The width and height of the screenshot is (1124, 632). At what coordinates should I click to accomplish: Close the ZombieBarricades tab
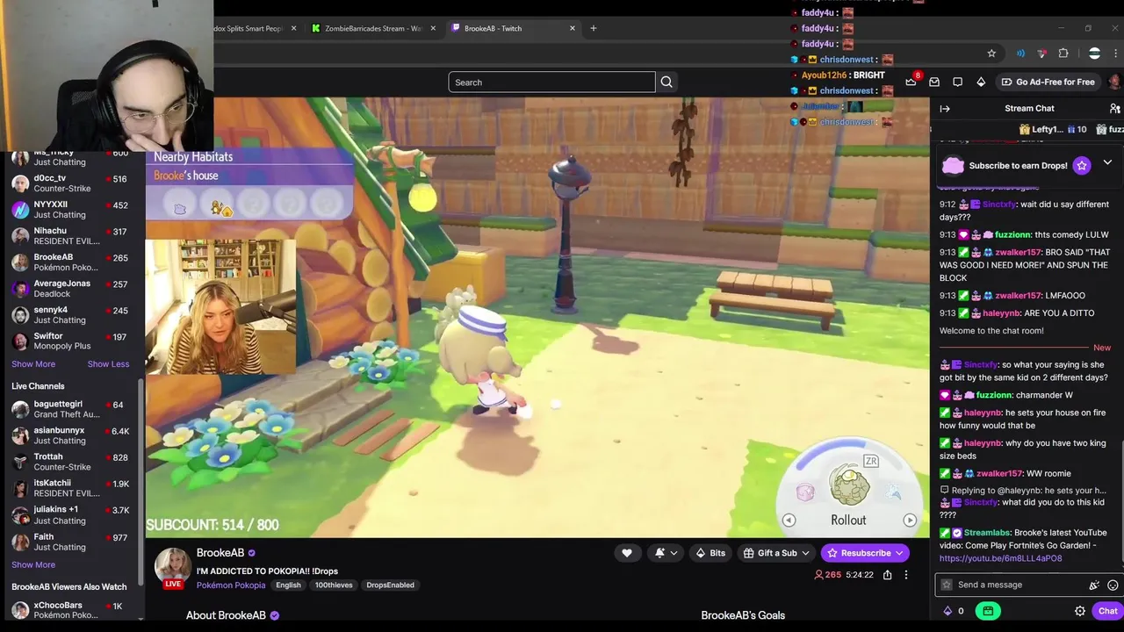point(433,28)
